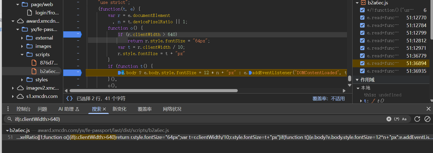The image size is (433, 153).
Task: Click the pretty-print braces icon
Action: (70, 98)
